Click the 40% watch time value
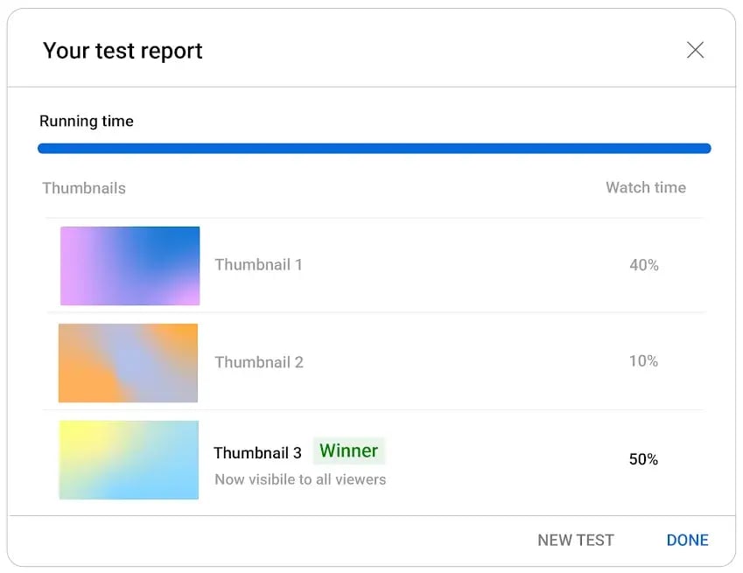This screenshot has width=743, height=573. click(x=643, y=265)
